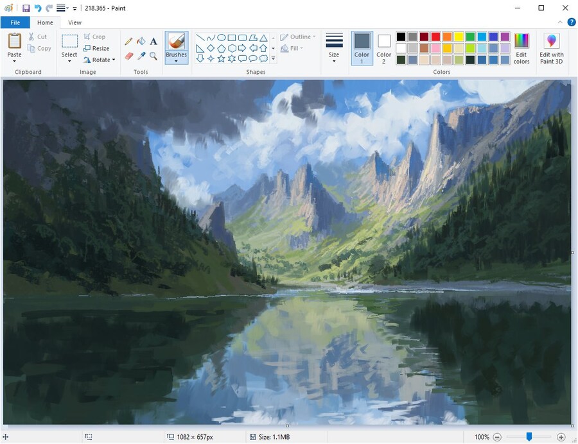This screenshot has height=444, width=578.
Task: Open the Brushes dropdown arrow
Action: pyautogui.click(x=176, y=61)
